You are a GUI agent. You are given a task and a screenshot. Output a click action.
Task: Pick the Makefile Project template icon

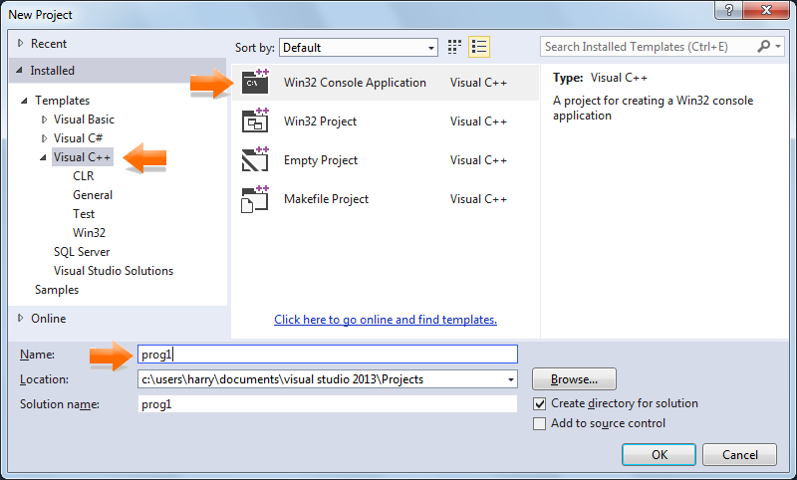[x=255, y=199]
